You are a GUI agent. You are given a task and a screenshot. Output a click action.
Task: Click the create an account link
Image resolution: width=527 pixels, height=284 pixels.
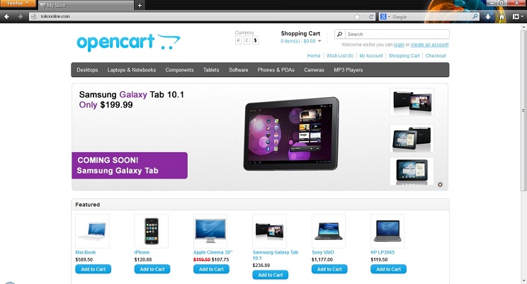pyautogui.click(x=429, y=45)
